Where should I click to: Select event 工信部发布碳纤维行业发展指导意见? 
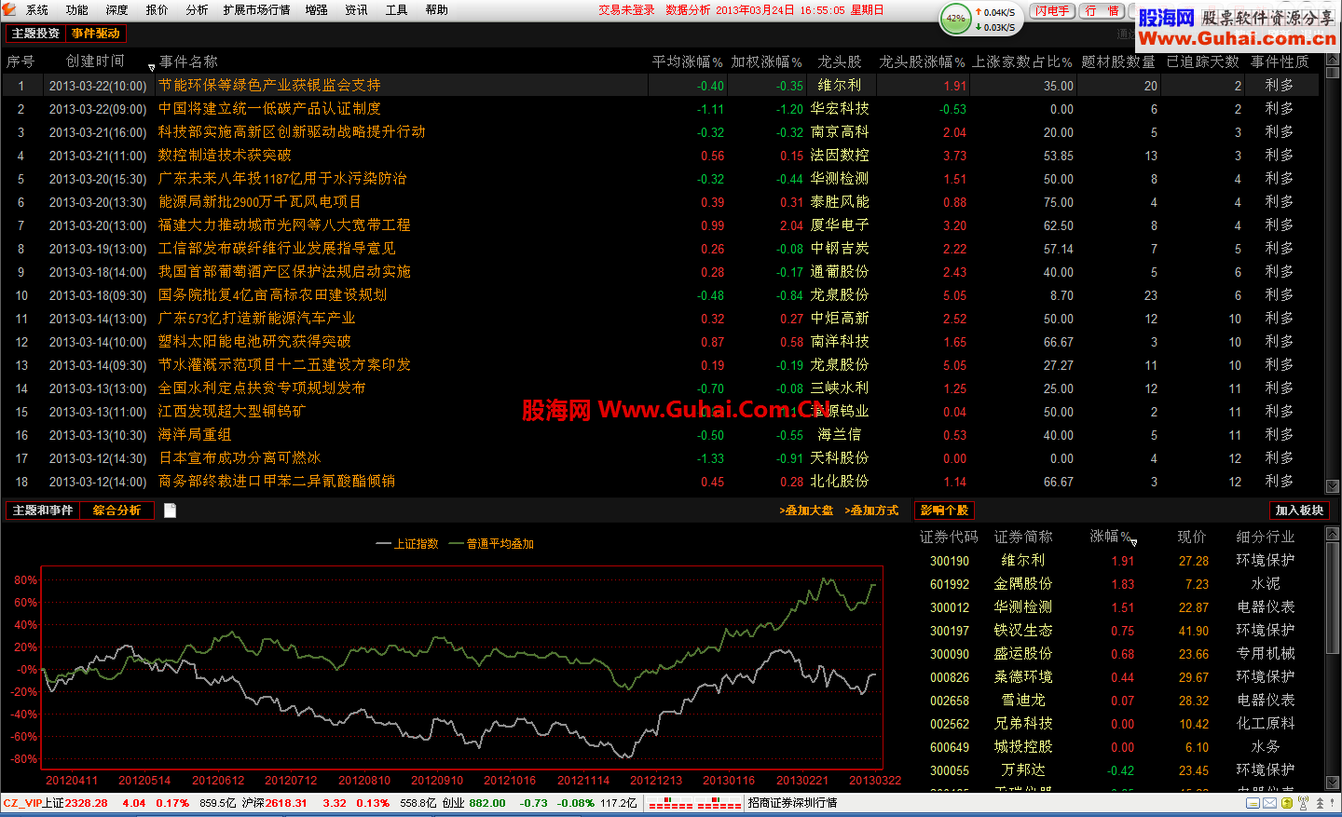(277, 248)
